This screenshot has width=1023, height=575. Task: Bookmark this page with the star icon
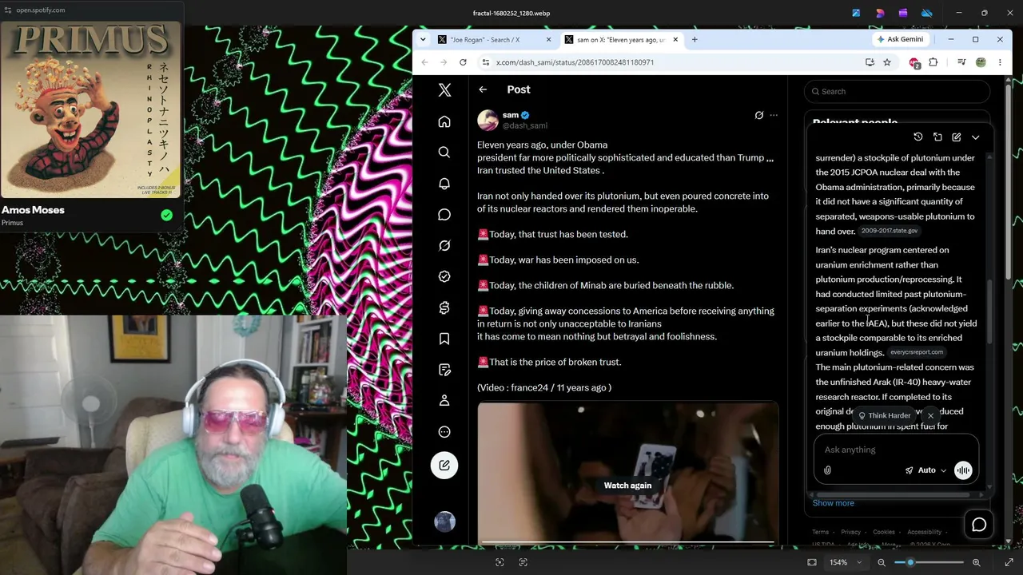point(887,62)
